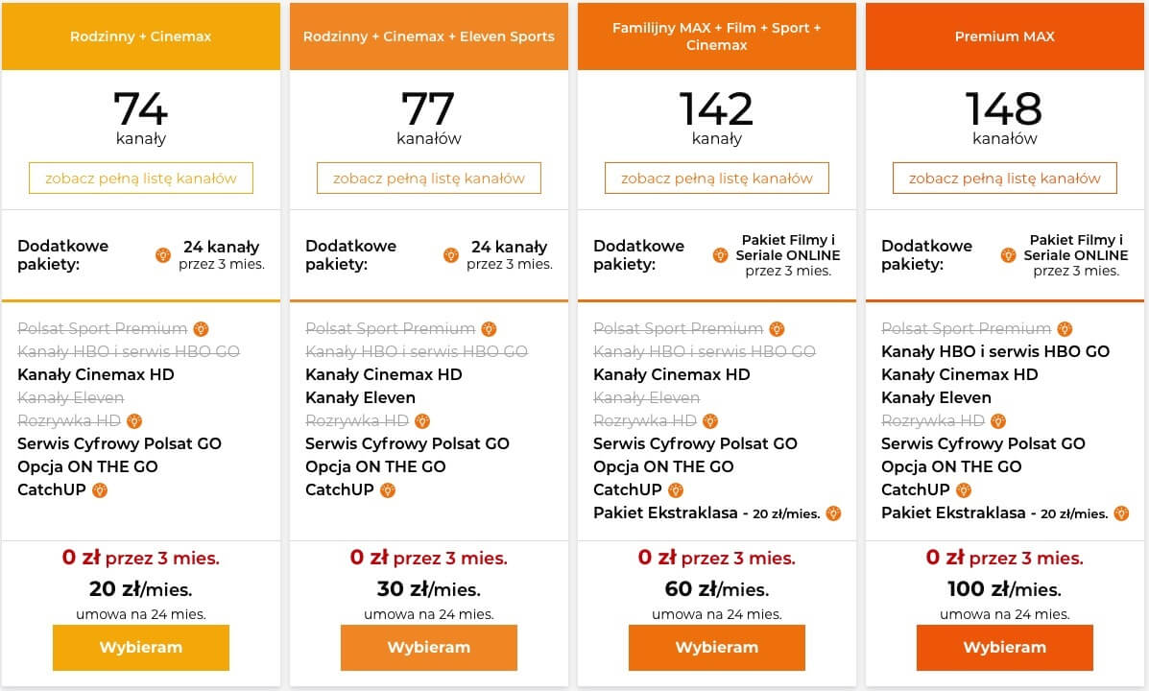Open full channel list for 74 kanały plan
Viewport: 1149px width, 691px height.
tap(141, 179)
